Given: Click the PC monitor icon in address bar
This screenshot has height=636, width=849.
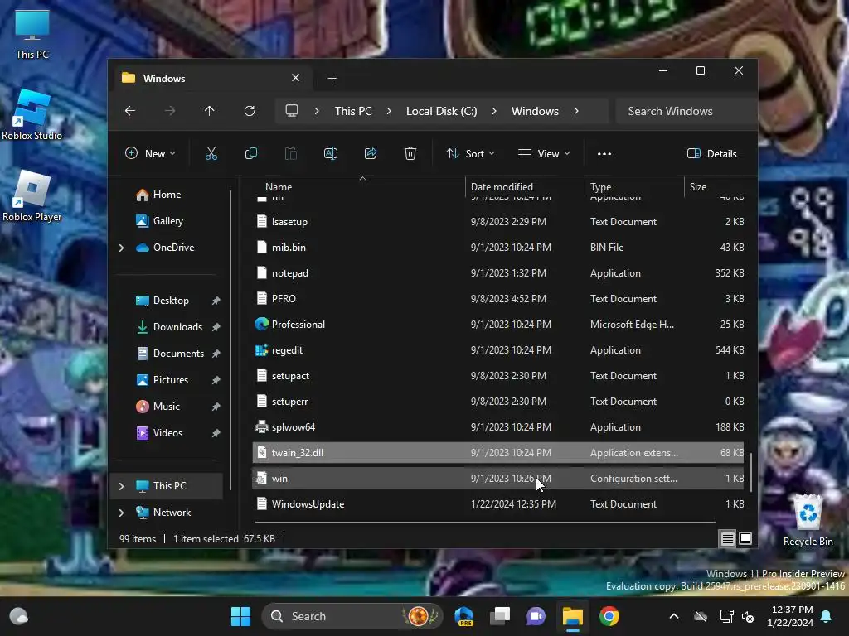Looking at the screenshot, I should [x=292, y=111].
